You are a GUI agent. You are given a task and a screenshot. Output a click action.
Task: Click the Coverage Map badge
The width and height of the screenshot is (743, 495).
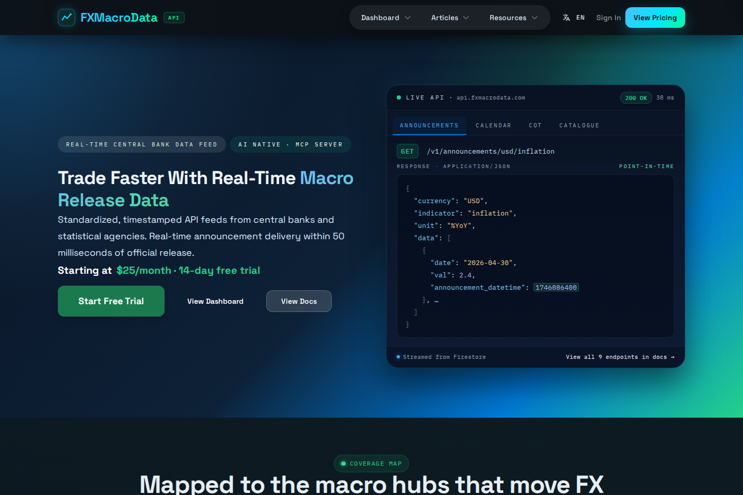point(372,464)
